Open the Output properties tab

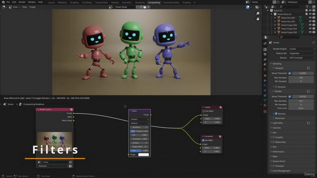point(265,54)
